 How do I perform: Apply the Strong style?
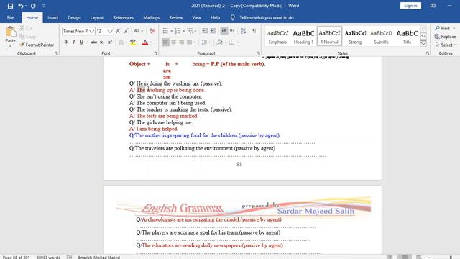pyautogui.click(x=355, y=37)
